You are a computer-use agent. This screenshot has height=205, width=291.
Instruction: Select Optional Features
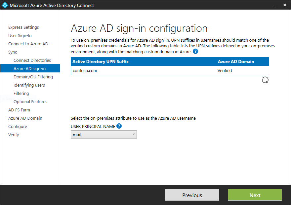[30, 102]
